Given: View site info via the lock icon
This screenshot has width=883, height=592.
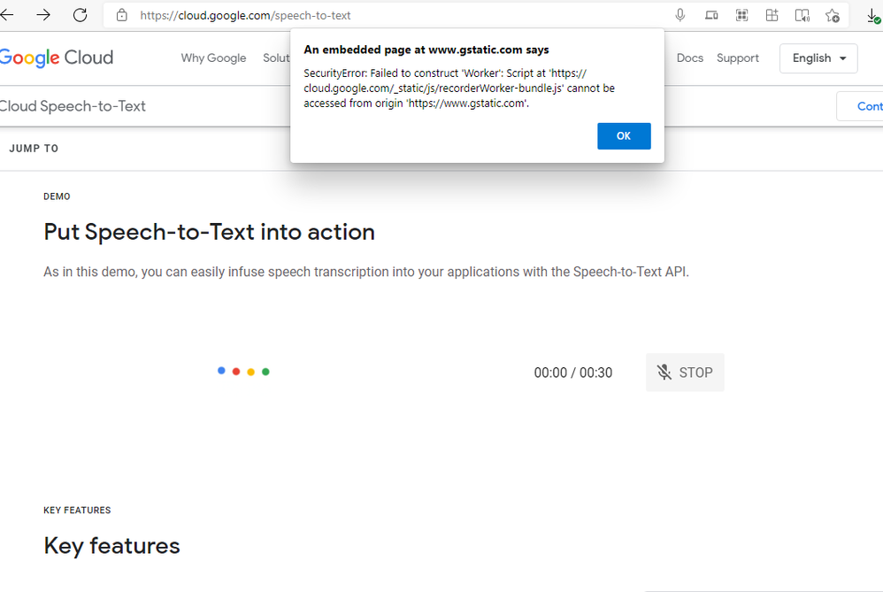Looking at the screenshot, I should [x=121, y=15].
